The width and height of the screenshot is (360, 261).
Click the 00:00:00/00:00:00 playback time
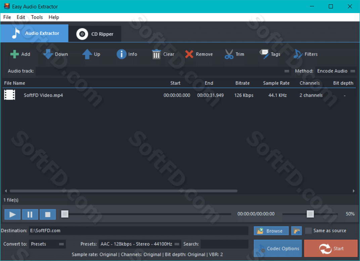256,214
